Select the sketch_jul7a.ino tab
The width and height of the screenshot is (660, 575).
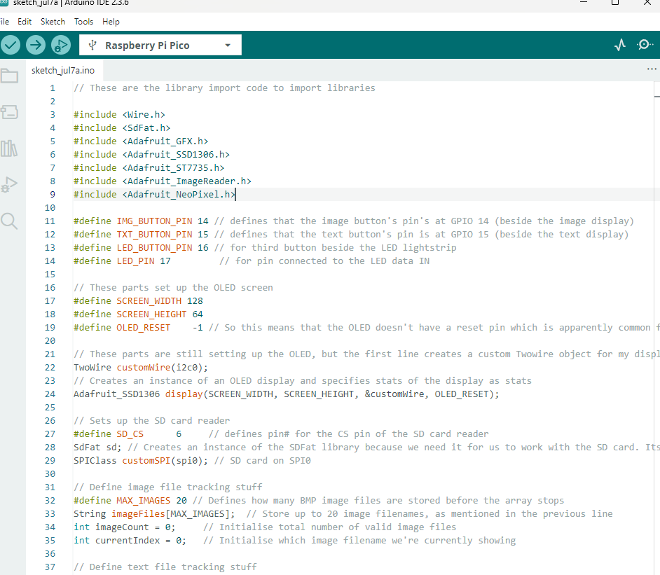(62, 71)
